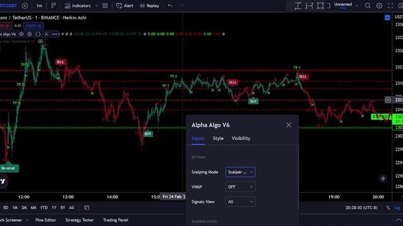Select the rectangle layout tool in top toolbar
This screenshot has width=403, height=226.
tap(321, 6)
